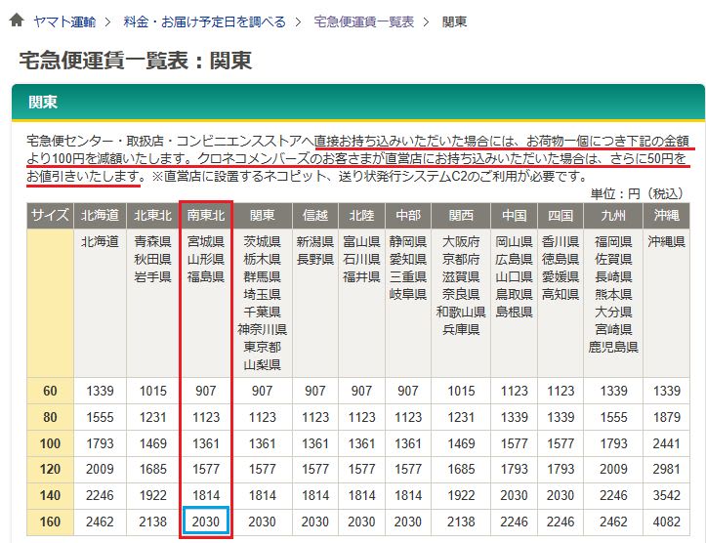Click the 沖縄 column header
Viewport: 706px width, 543px height.
(667, 215)
